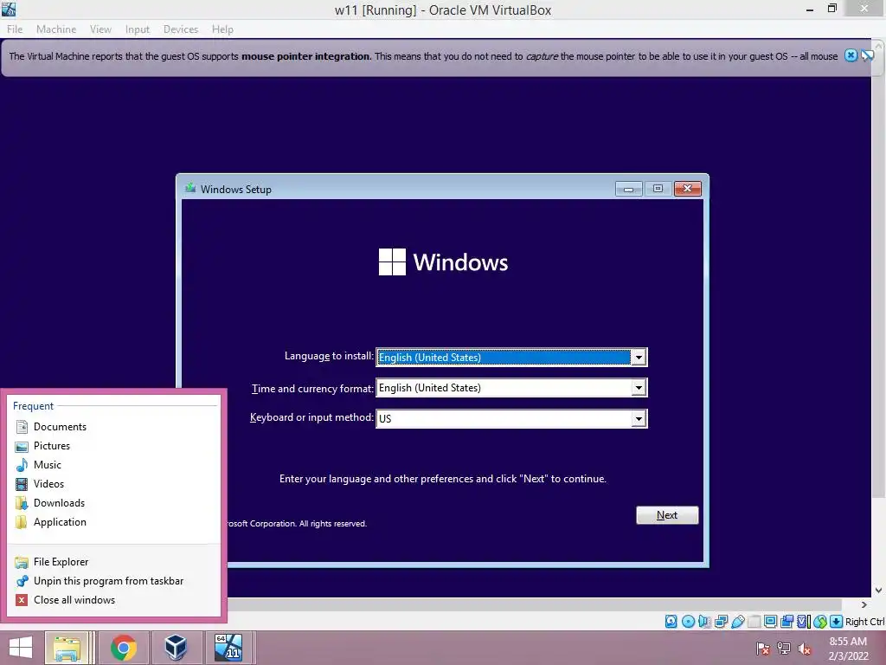
Task: Open the File menu
Action: pos(15,29)
